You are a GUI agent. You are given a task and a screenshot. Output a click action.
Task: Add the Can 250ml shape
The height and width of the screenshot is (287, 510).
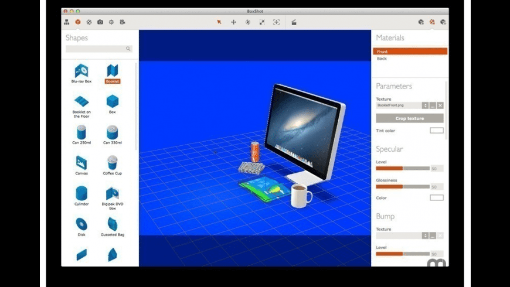(81, 135)
